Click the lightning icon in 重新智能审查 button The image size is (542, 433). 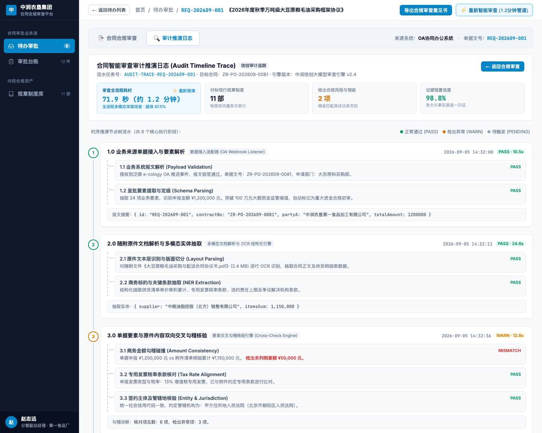(x=464, y=10)
